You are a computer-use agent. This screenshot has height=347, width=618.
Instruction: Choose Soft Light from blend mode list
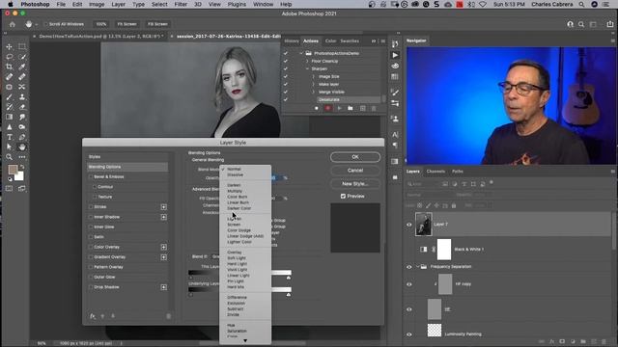tap(236, 258)
